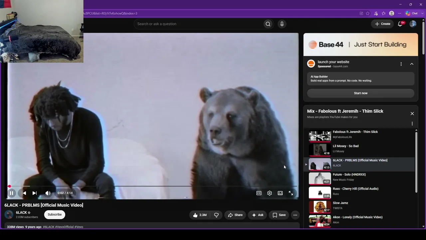Open the browser profile icon
Viewport: 426px width, 240px height.
coord(392,13)
